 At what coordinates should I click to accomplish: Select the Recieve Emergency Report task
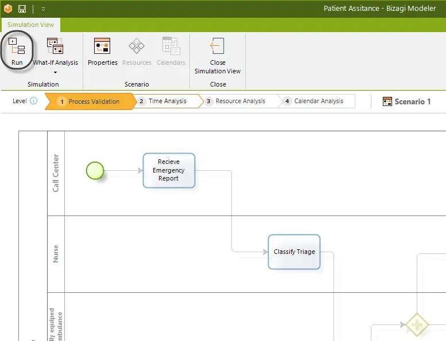(x=169, y=170)
